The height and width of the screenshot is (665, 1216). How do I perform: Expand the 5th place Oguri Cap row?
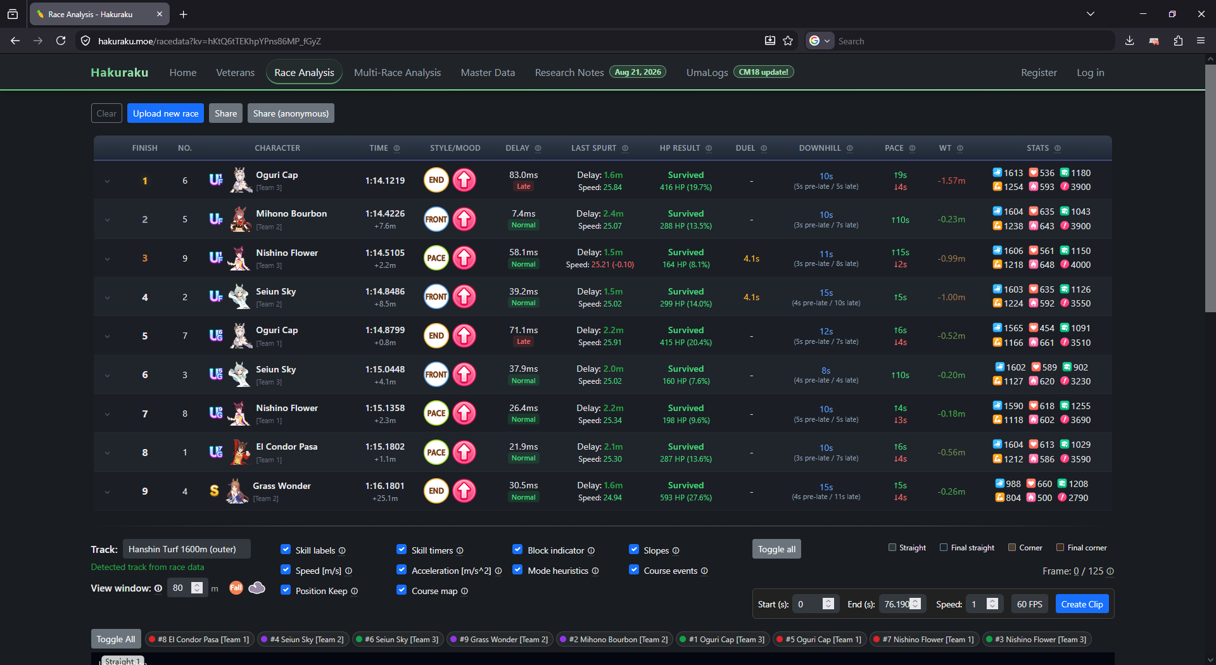tap(107, 336)
